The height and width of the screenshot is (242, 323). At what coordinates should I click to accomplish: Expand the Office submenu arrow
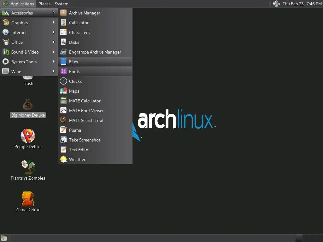click(54, 42)
